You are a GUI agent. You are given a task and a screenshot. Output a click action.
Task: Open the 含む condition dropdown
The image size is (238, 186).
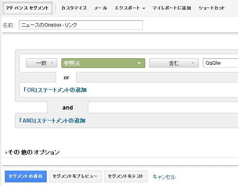pyautogui.click(x=174, y=63)
